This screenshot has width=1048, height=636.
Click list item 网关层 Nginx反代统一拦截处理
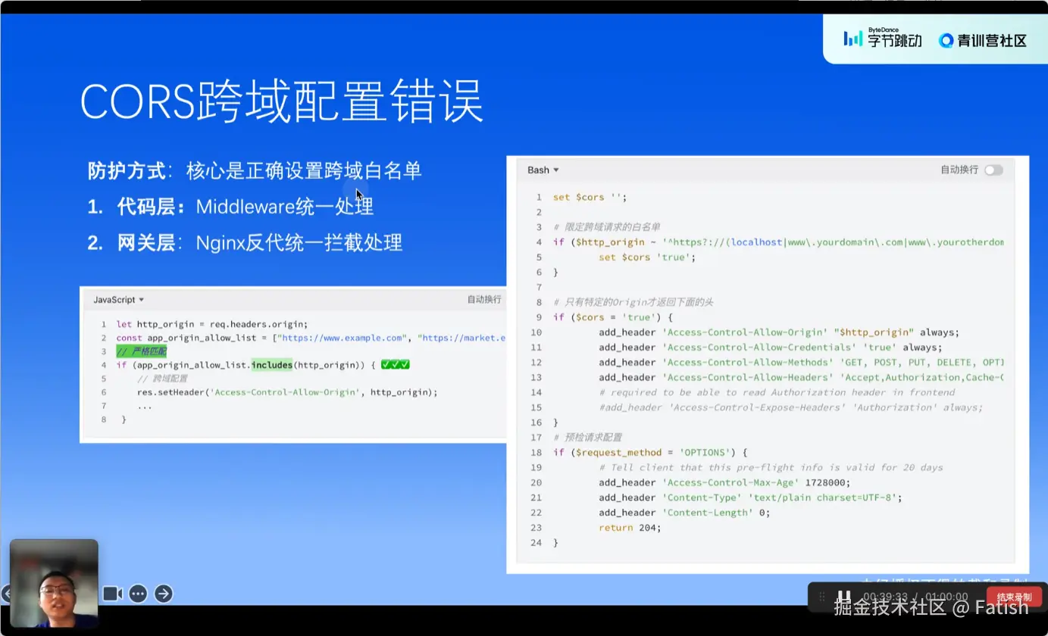(x=245, y=243)
